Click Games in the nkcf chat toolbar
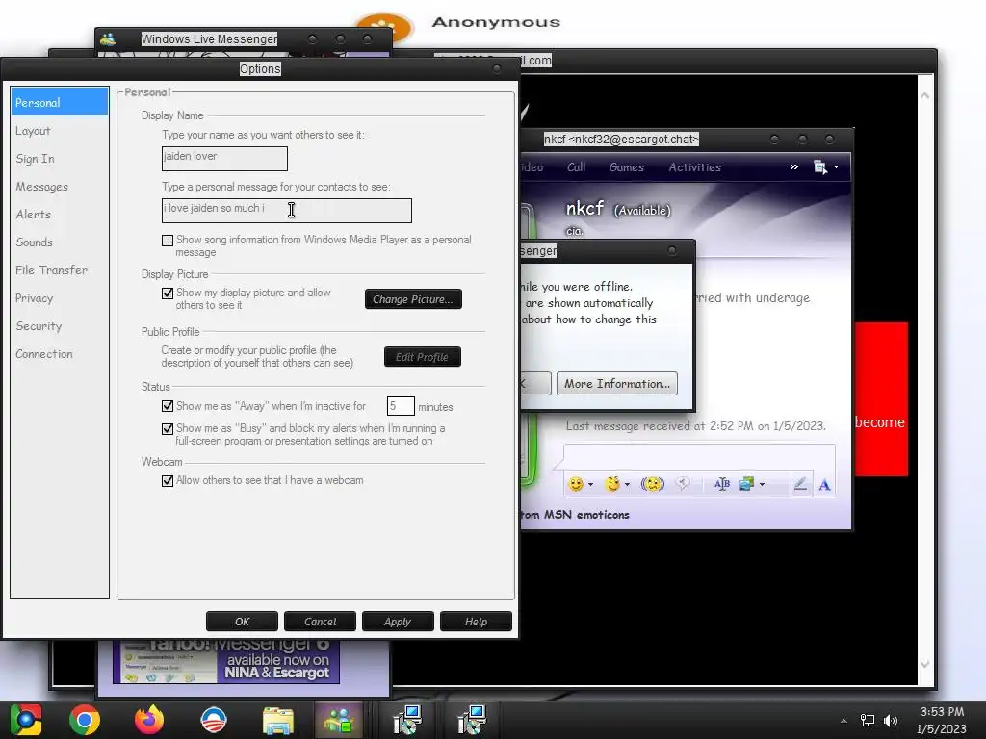 [626, 167]
